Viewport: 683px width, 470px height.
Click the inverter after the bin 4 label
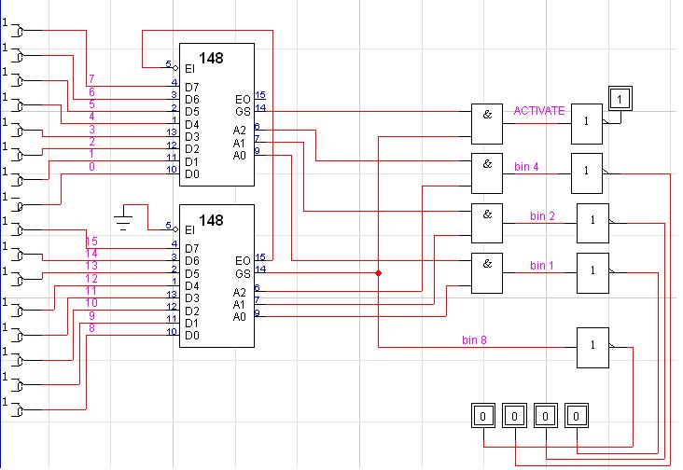(587, 173)
